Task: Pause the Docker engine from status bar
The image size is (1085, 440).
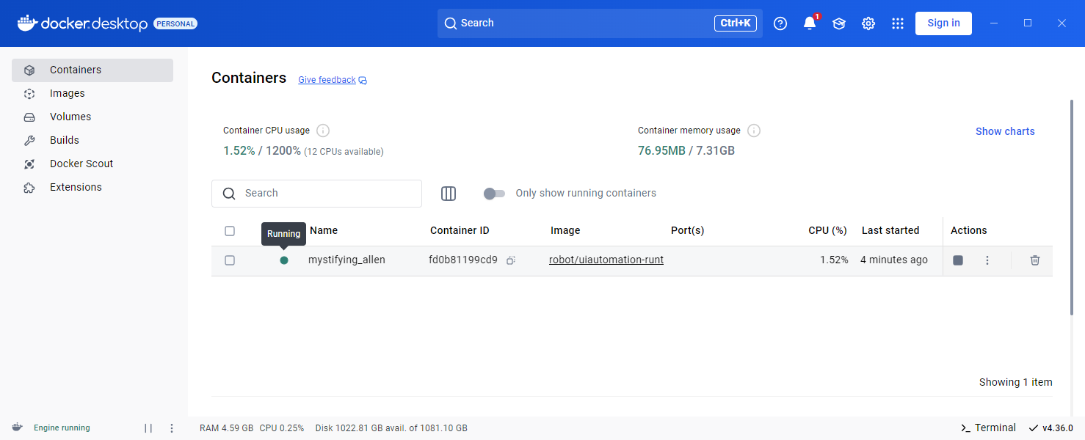Action: pyautogui.click(x=148, y=428)
